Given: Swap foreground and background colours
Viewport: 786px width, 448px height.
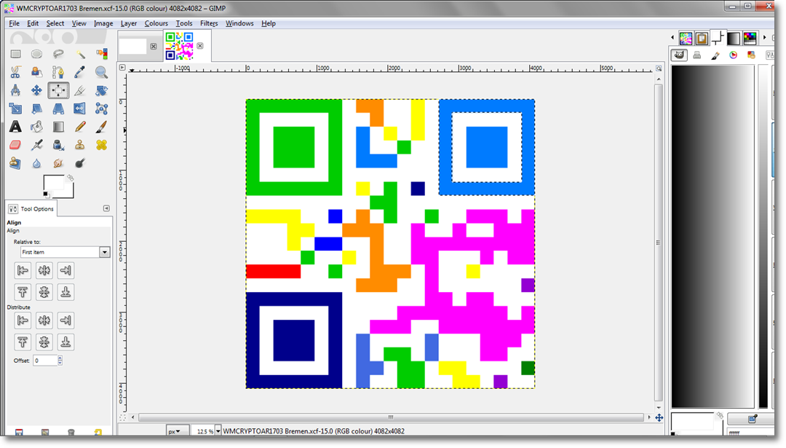Looking at the screenshot, I should click(70, 178).
